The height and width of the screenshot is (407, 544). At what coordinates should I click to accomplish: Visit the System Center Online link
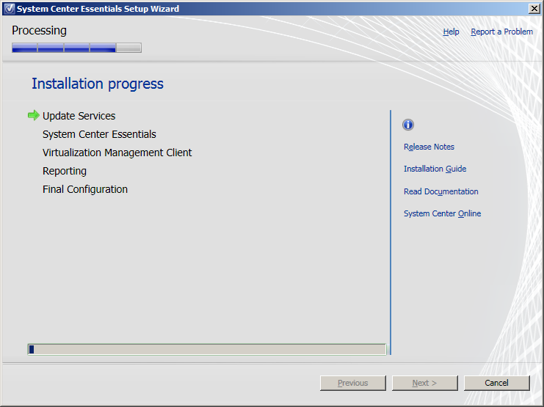[x=443, y=213]
